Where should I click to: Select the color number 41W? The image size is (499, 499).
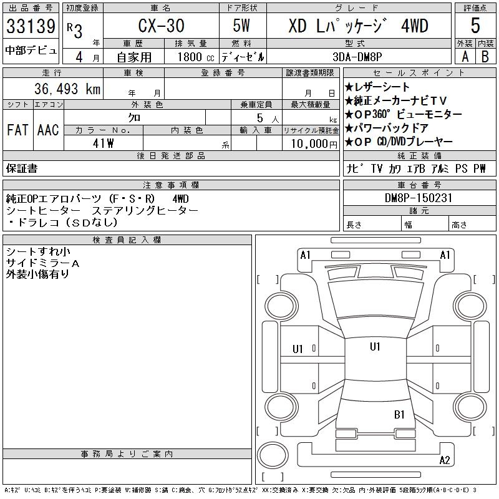click(103, 143)
